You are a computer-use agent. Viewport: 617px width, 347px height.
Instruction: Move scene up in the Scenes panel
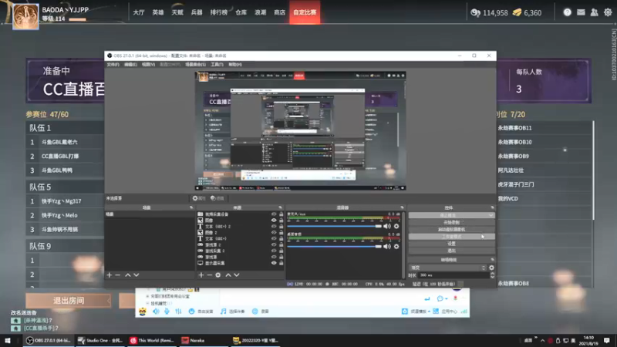click(128, 275)
